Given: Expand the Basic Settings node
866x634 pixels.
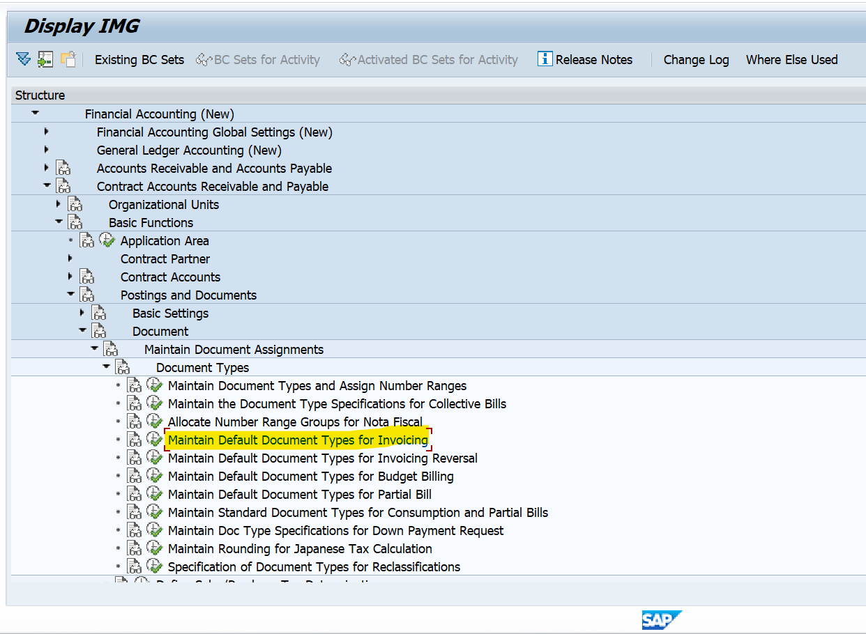Looking at the screenshot, I should [x=82, y=313].
